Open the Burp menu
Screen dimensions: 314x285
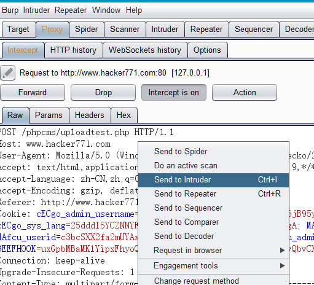(10, 10)
